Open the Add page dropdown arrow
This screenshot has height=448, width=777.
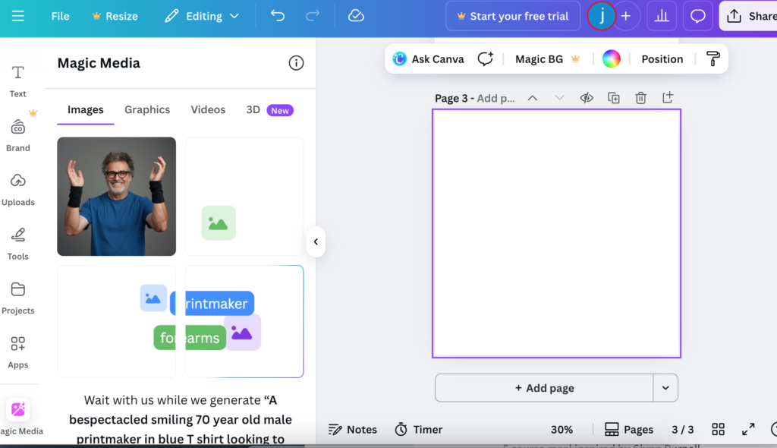[665, 388]
